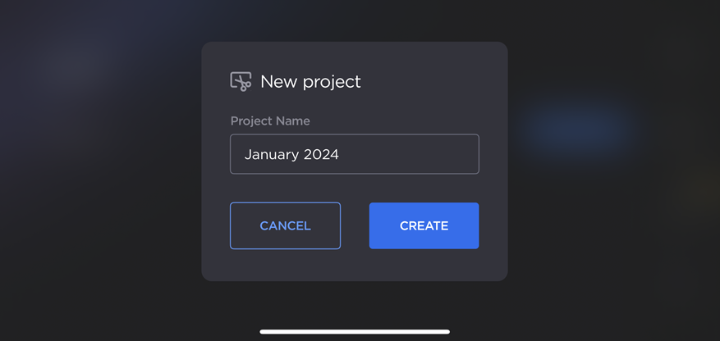Click the scissors clip icon beside New project
Viewport: 720px width, 341px height.
[x=241, y=81]
